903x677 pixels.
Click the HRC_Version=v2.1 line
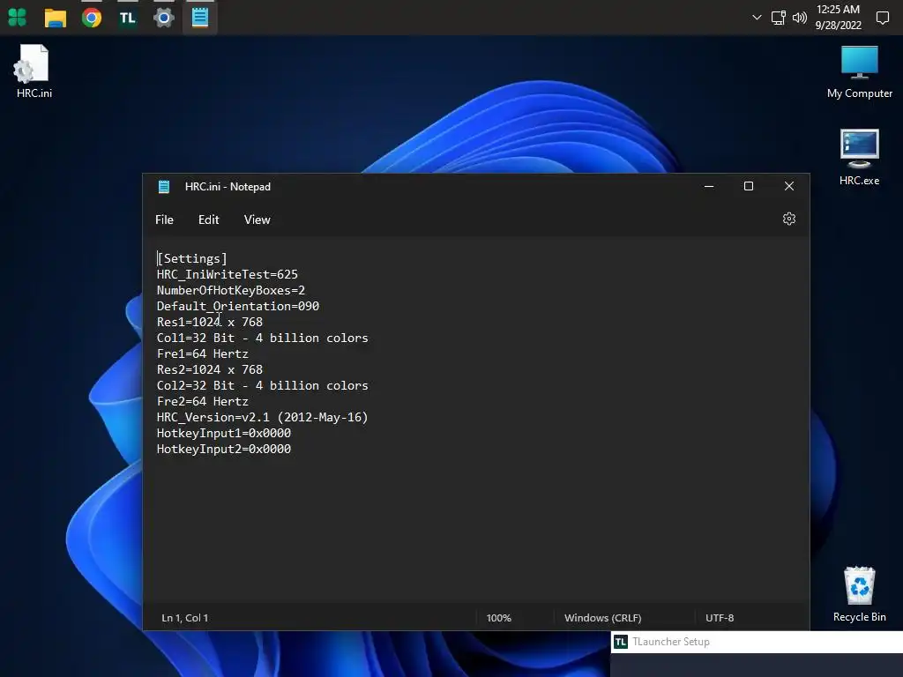point(263,417)
